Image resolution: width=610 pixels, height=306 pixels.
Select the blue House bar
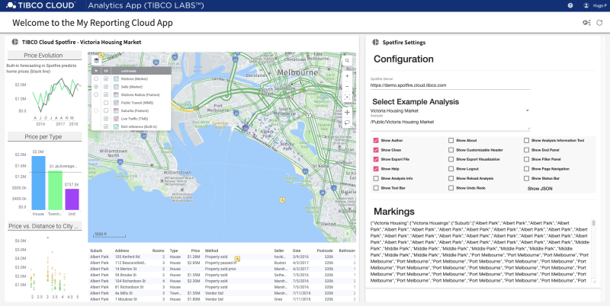pyautogui.click(x=38, y=183)
